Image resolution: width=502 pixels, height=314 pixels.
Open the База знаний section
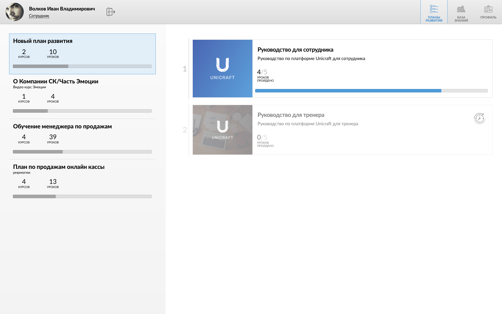tap(461, 12)
